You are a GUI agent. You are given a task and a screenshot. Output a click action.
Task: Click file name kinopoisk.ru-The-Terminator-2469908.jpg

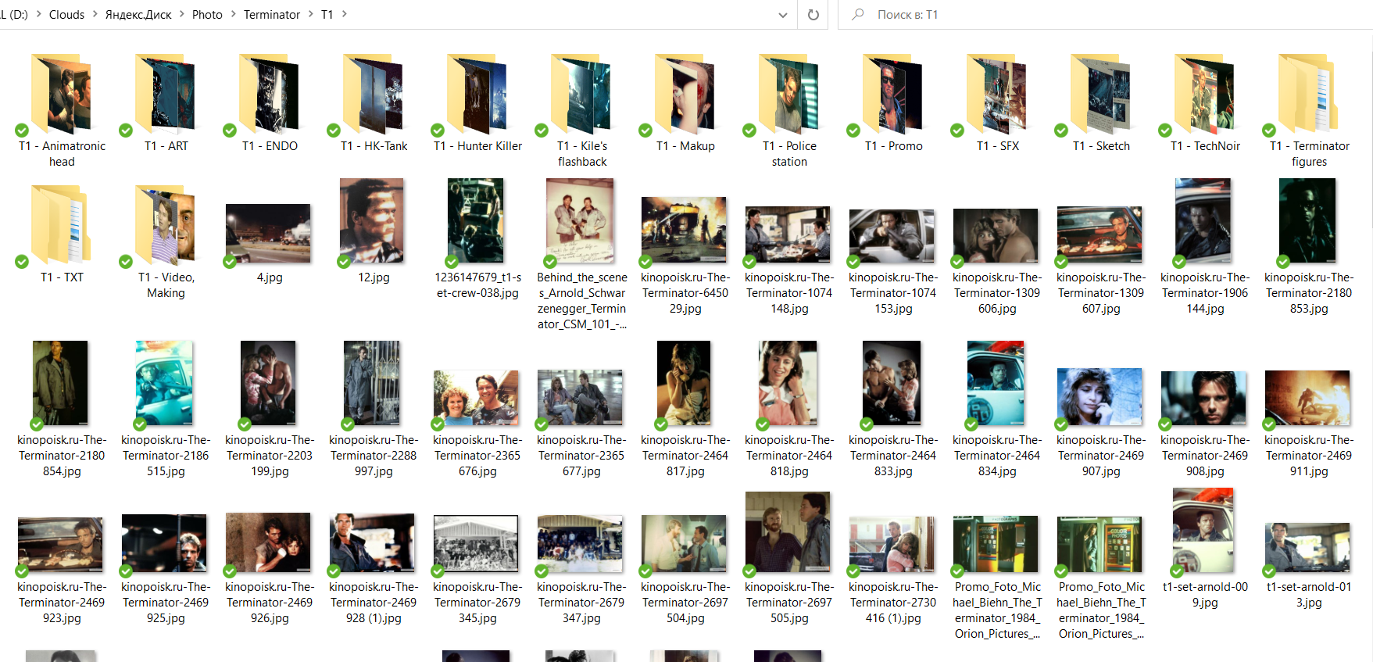[x=1205, y=456]
